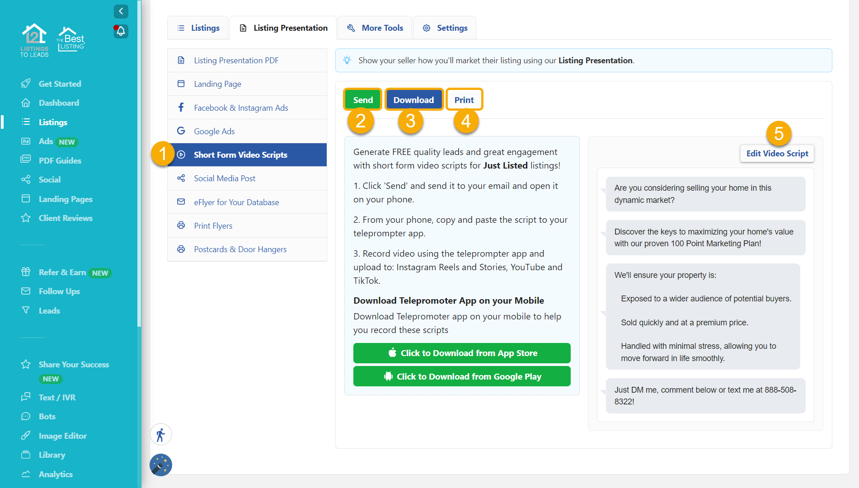The width and height of the screenshot is (859, 488).
Task: Open the notifications bell icon
Action: [121, 31]
